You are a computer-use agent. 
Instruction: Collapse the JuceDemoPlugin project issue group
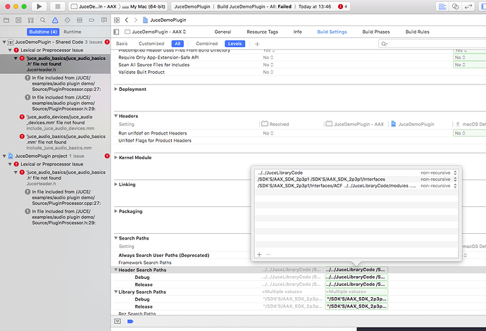coord(4,156)
